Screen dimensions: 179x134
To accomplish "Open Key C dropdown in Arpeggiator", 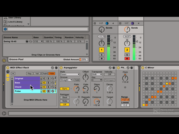I will click(97, 80).
